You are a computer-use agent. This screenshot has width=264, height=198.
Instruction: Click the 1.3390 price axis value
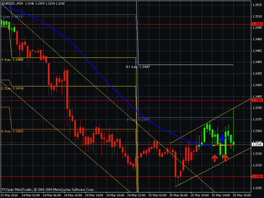point(257,108)
